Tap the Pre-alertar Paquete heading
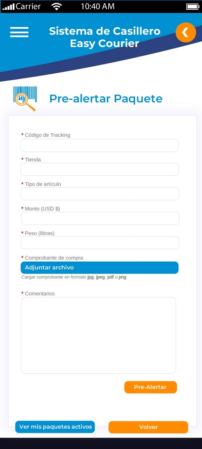Viewport: 202px width, 449px height. point(106,99)
